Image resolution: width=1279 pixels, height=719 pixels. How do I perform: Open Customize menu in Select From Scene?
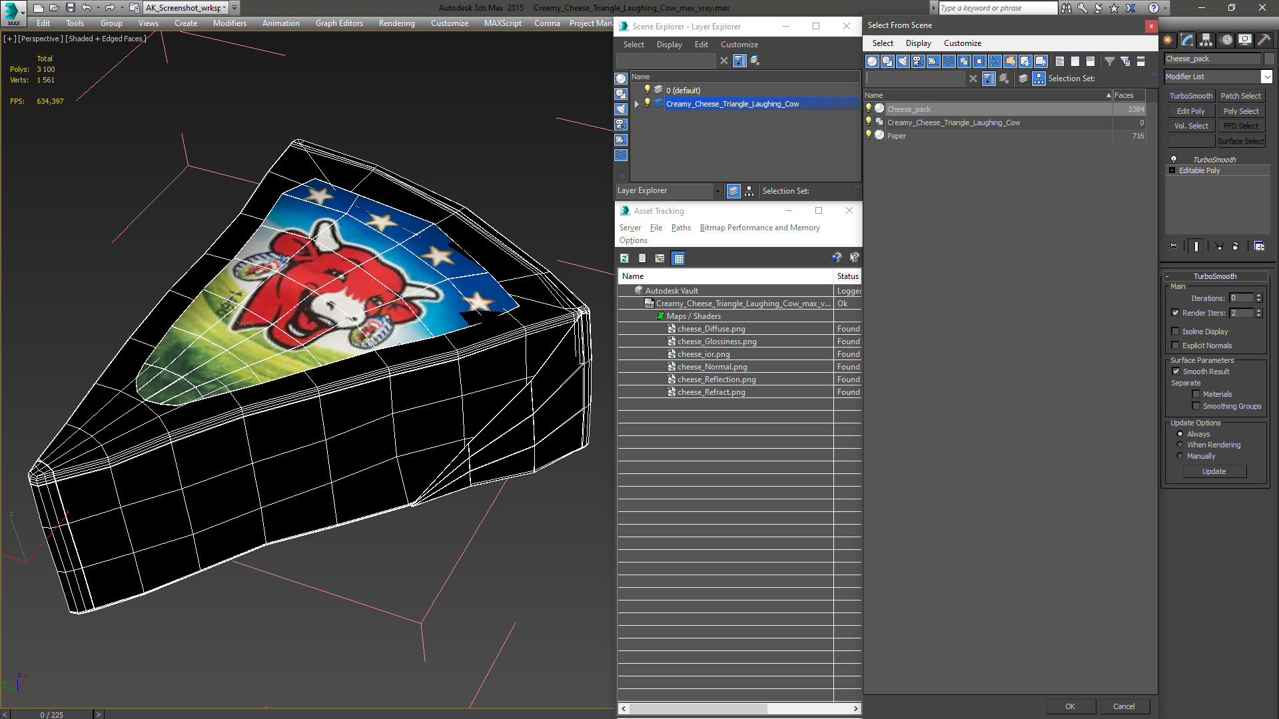click(x=962, y=43)
